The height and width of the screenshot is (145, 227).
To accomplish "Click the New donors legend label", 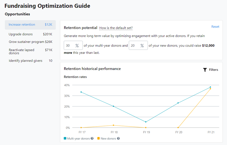I will coord(108,138).
